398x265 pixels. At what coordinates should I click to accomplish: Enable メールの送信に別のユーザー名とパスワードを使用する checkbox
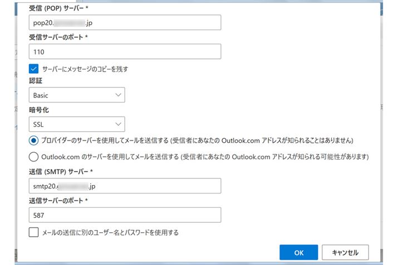tap(34, 232)
